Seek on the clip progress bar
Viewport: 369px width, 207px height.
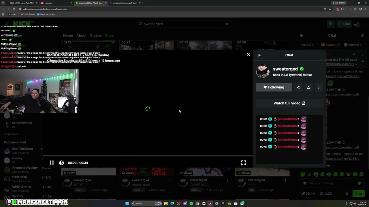148,156
